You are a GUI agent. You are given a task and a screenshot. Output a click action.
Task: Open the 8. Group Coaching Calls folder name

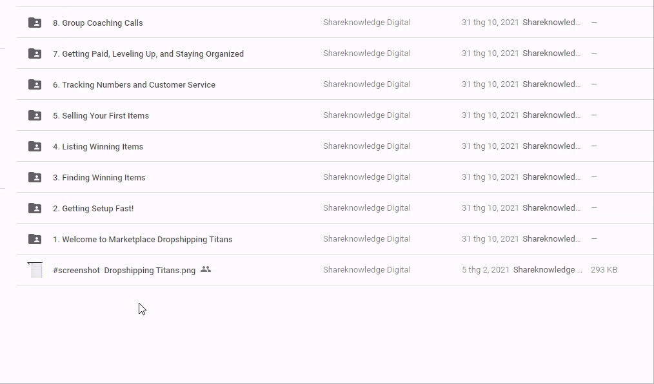[98, 23]
